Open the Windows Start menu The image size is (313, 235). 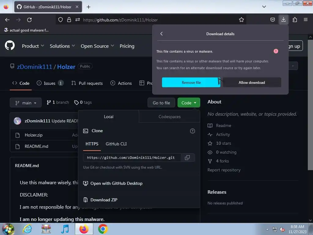click(8, 229)
